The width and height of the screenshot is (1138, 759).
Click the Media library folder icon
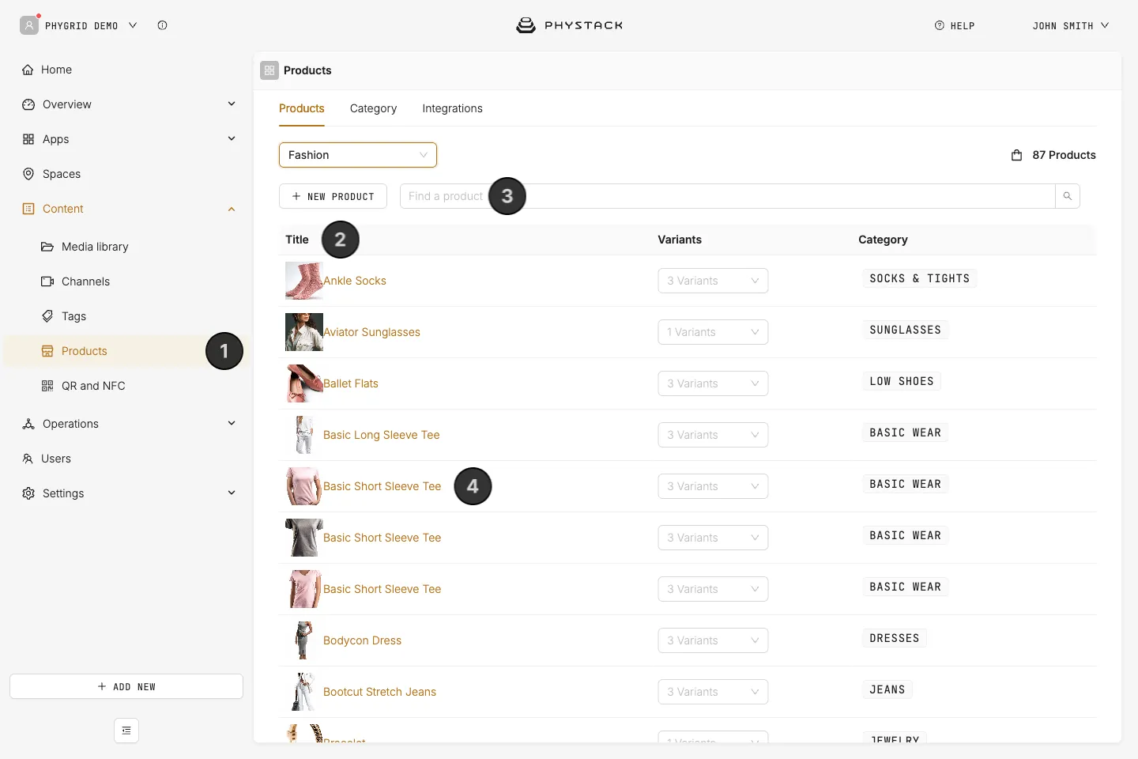coord(47,247)
